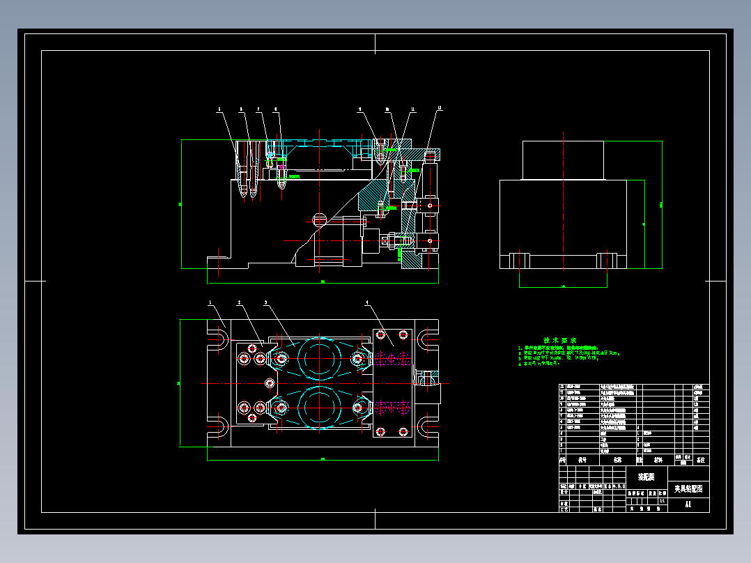Viewport: 751px width, 563px height.
Task: Select the 夹具装配图 title block text
Action: (688, 488)
